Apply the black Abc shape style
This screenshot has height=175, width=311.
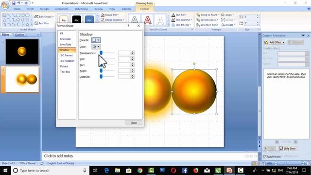pos(77,19)
